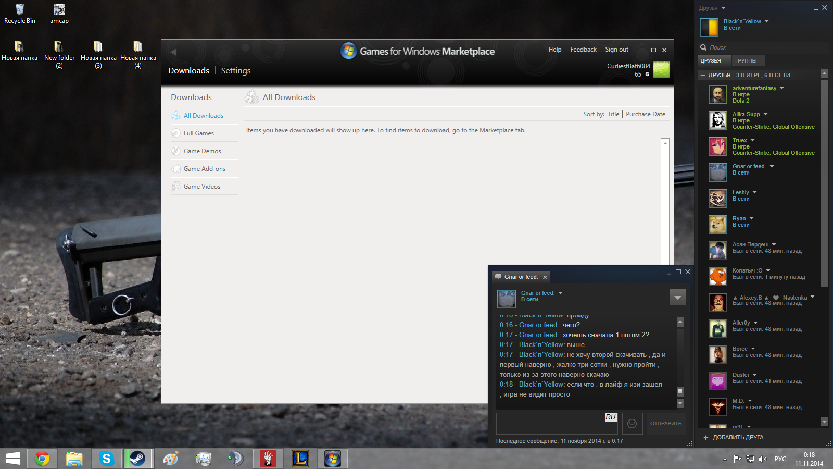Select the amcap desktop icon

click(59, 14)
